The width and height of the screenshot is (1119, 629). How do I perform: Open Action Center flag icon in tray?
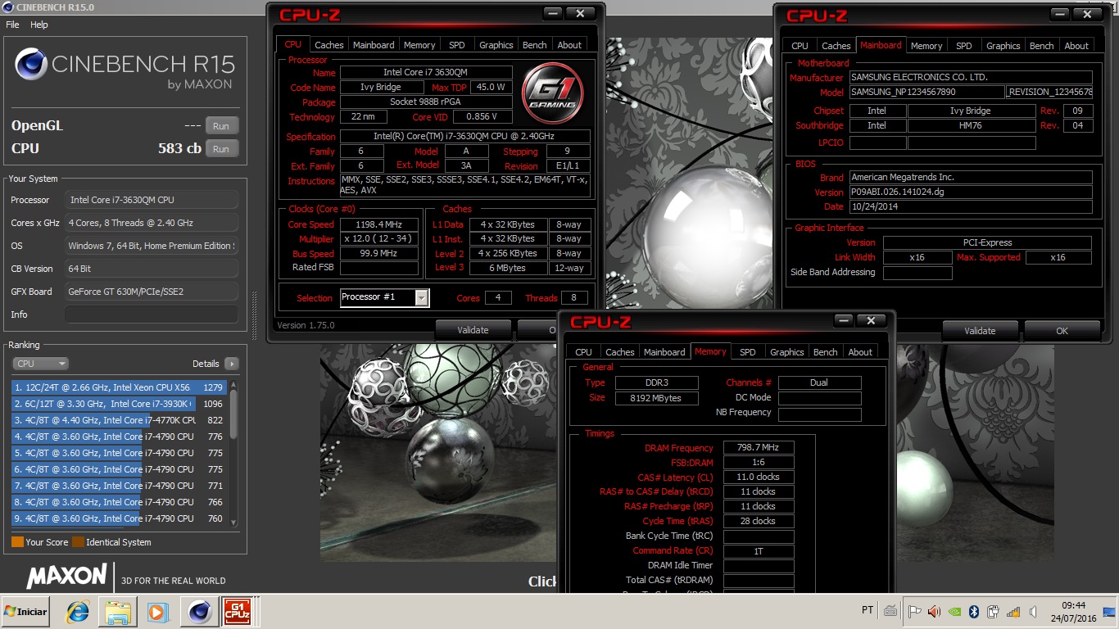(x=914, y=611)
